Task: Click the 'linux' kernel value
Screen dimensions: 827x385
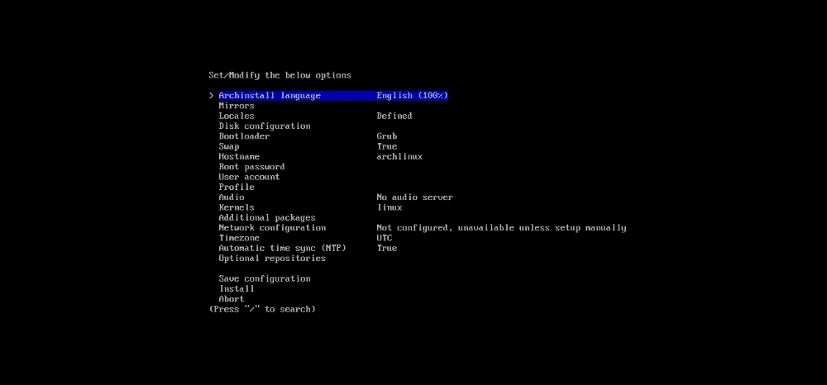Action: click(x=390, y=207)
